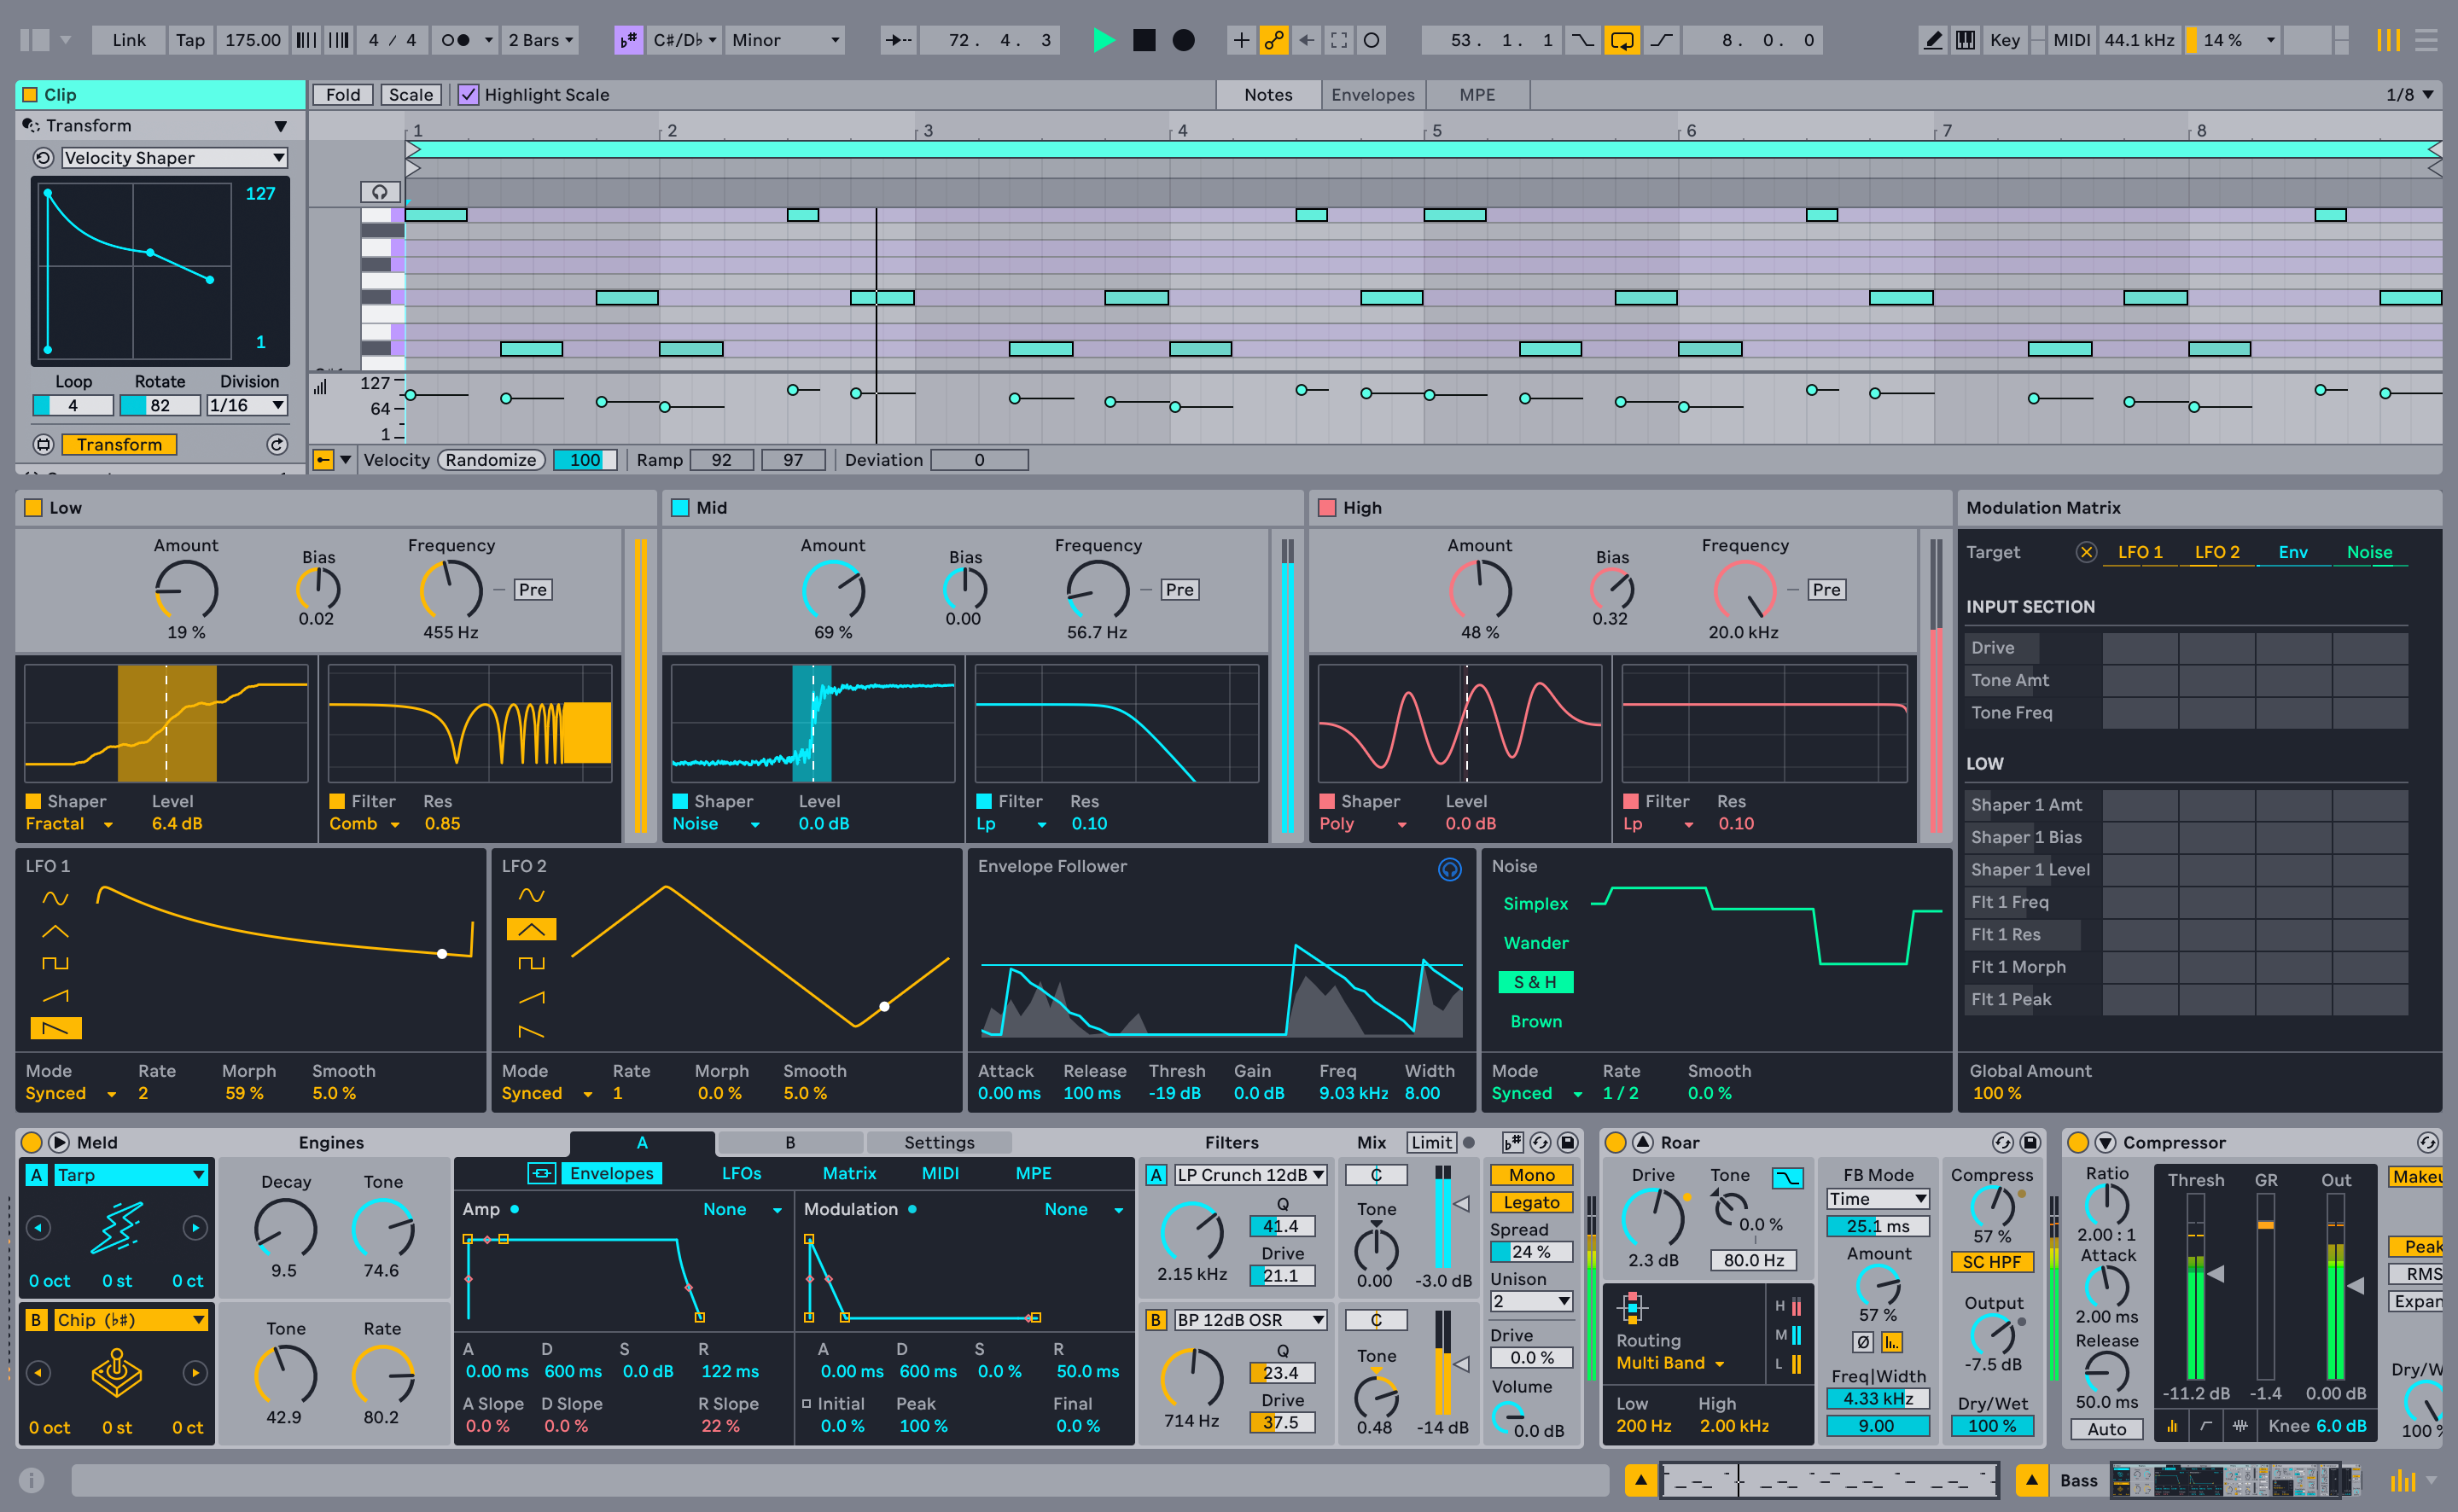Click the hot-swap icon on the Envelope Follower
This screenshot has height=1512, width=2458.
click(x=1449, y=869)
